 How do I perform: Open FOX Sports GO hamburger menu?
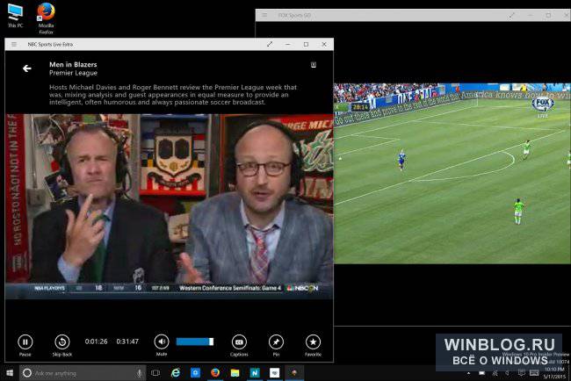click(264, 15)
